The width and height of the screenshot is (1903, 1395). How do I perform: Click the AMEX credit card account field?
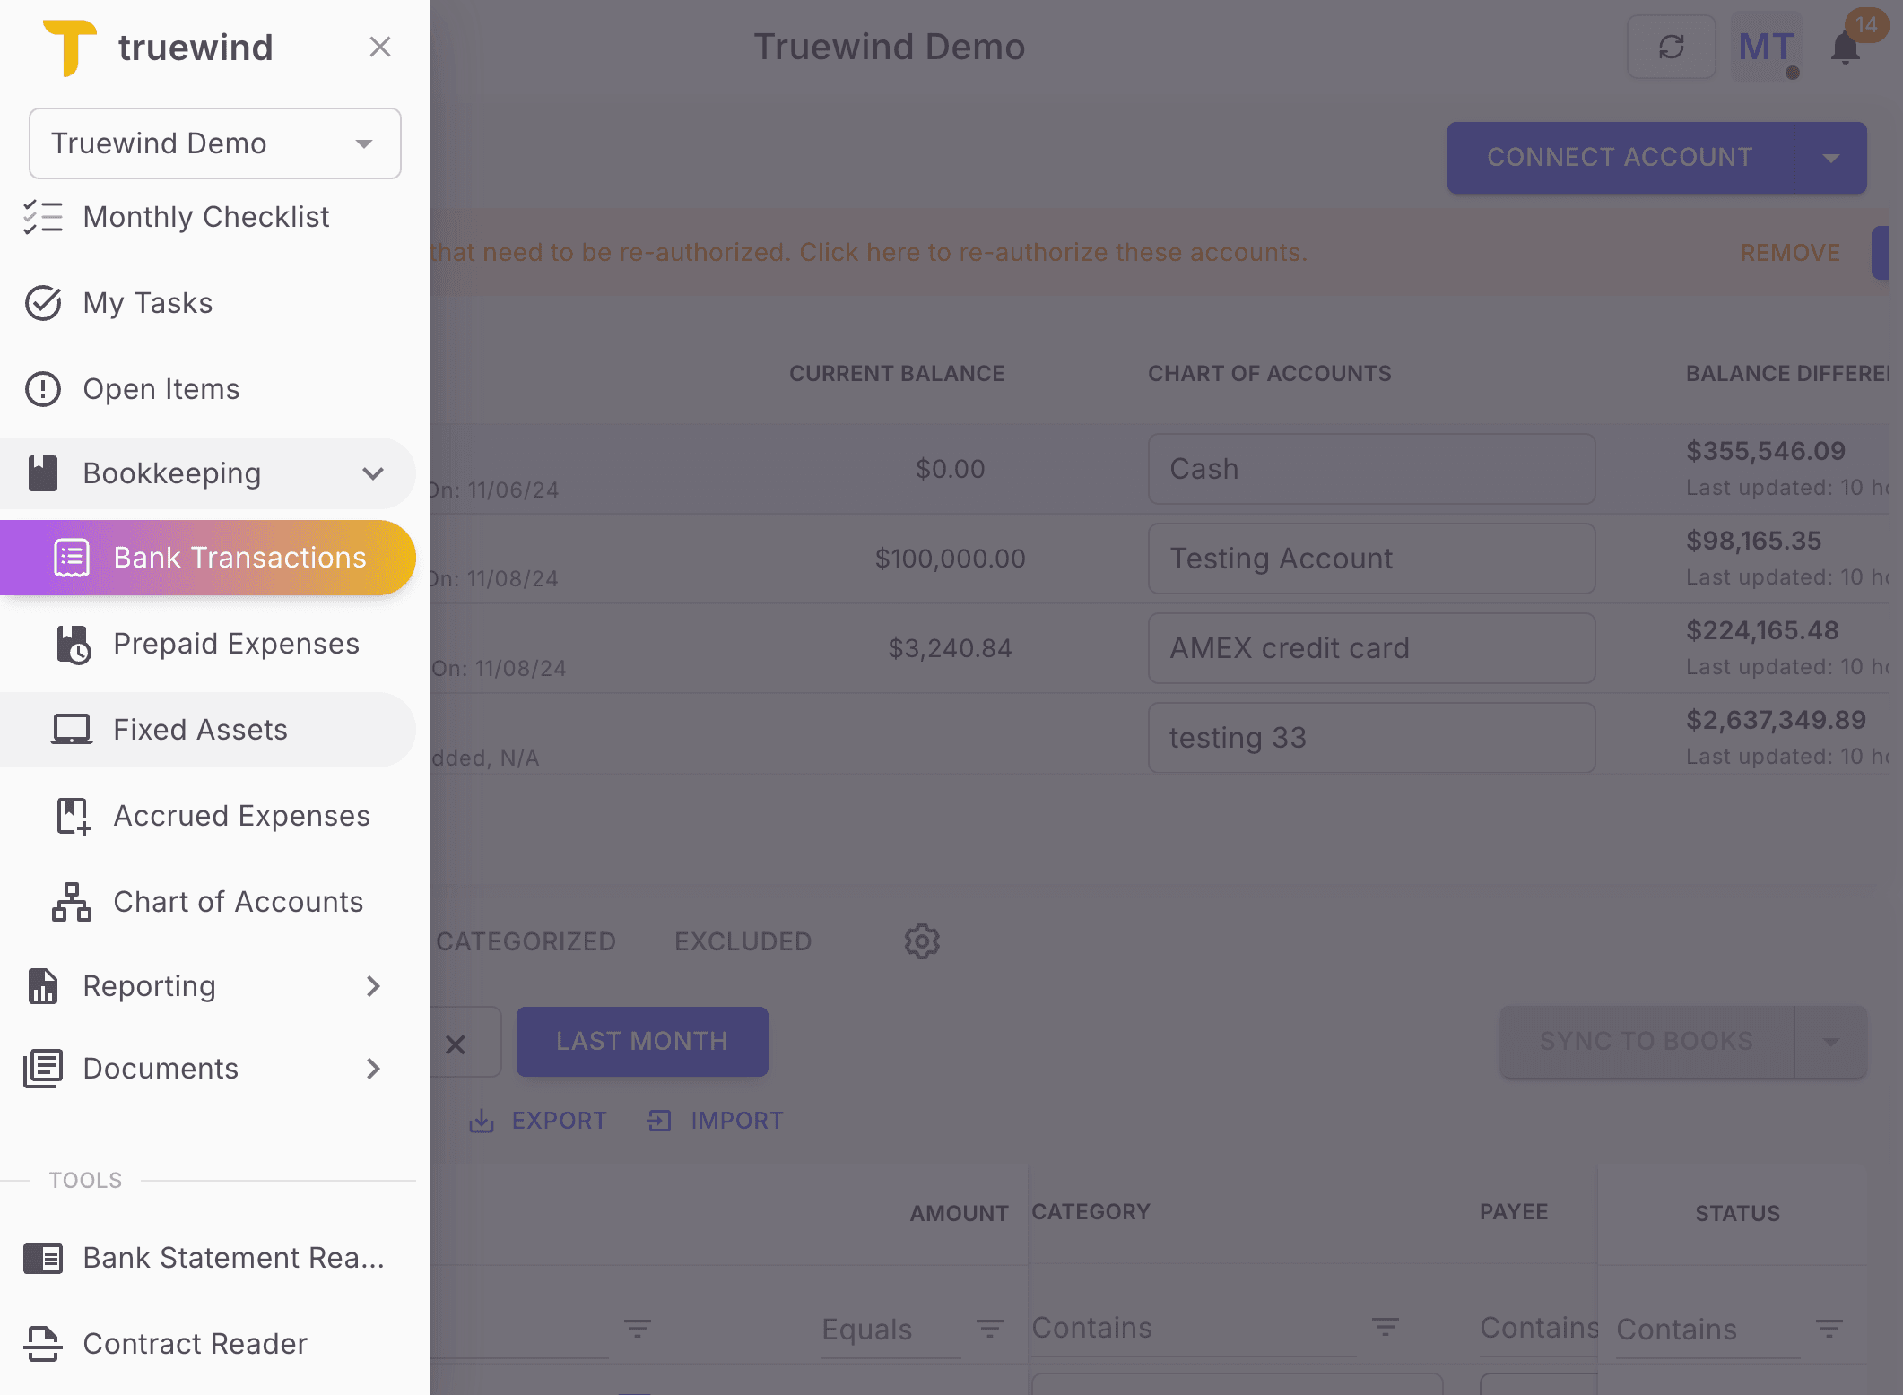click(x=1370, y=648)
